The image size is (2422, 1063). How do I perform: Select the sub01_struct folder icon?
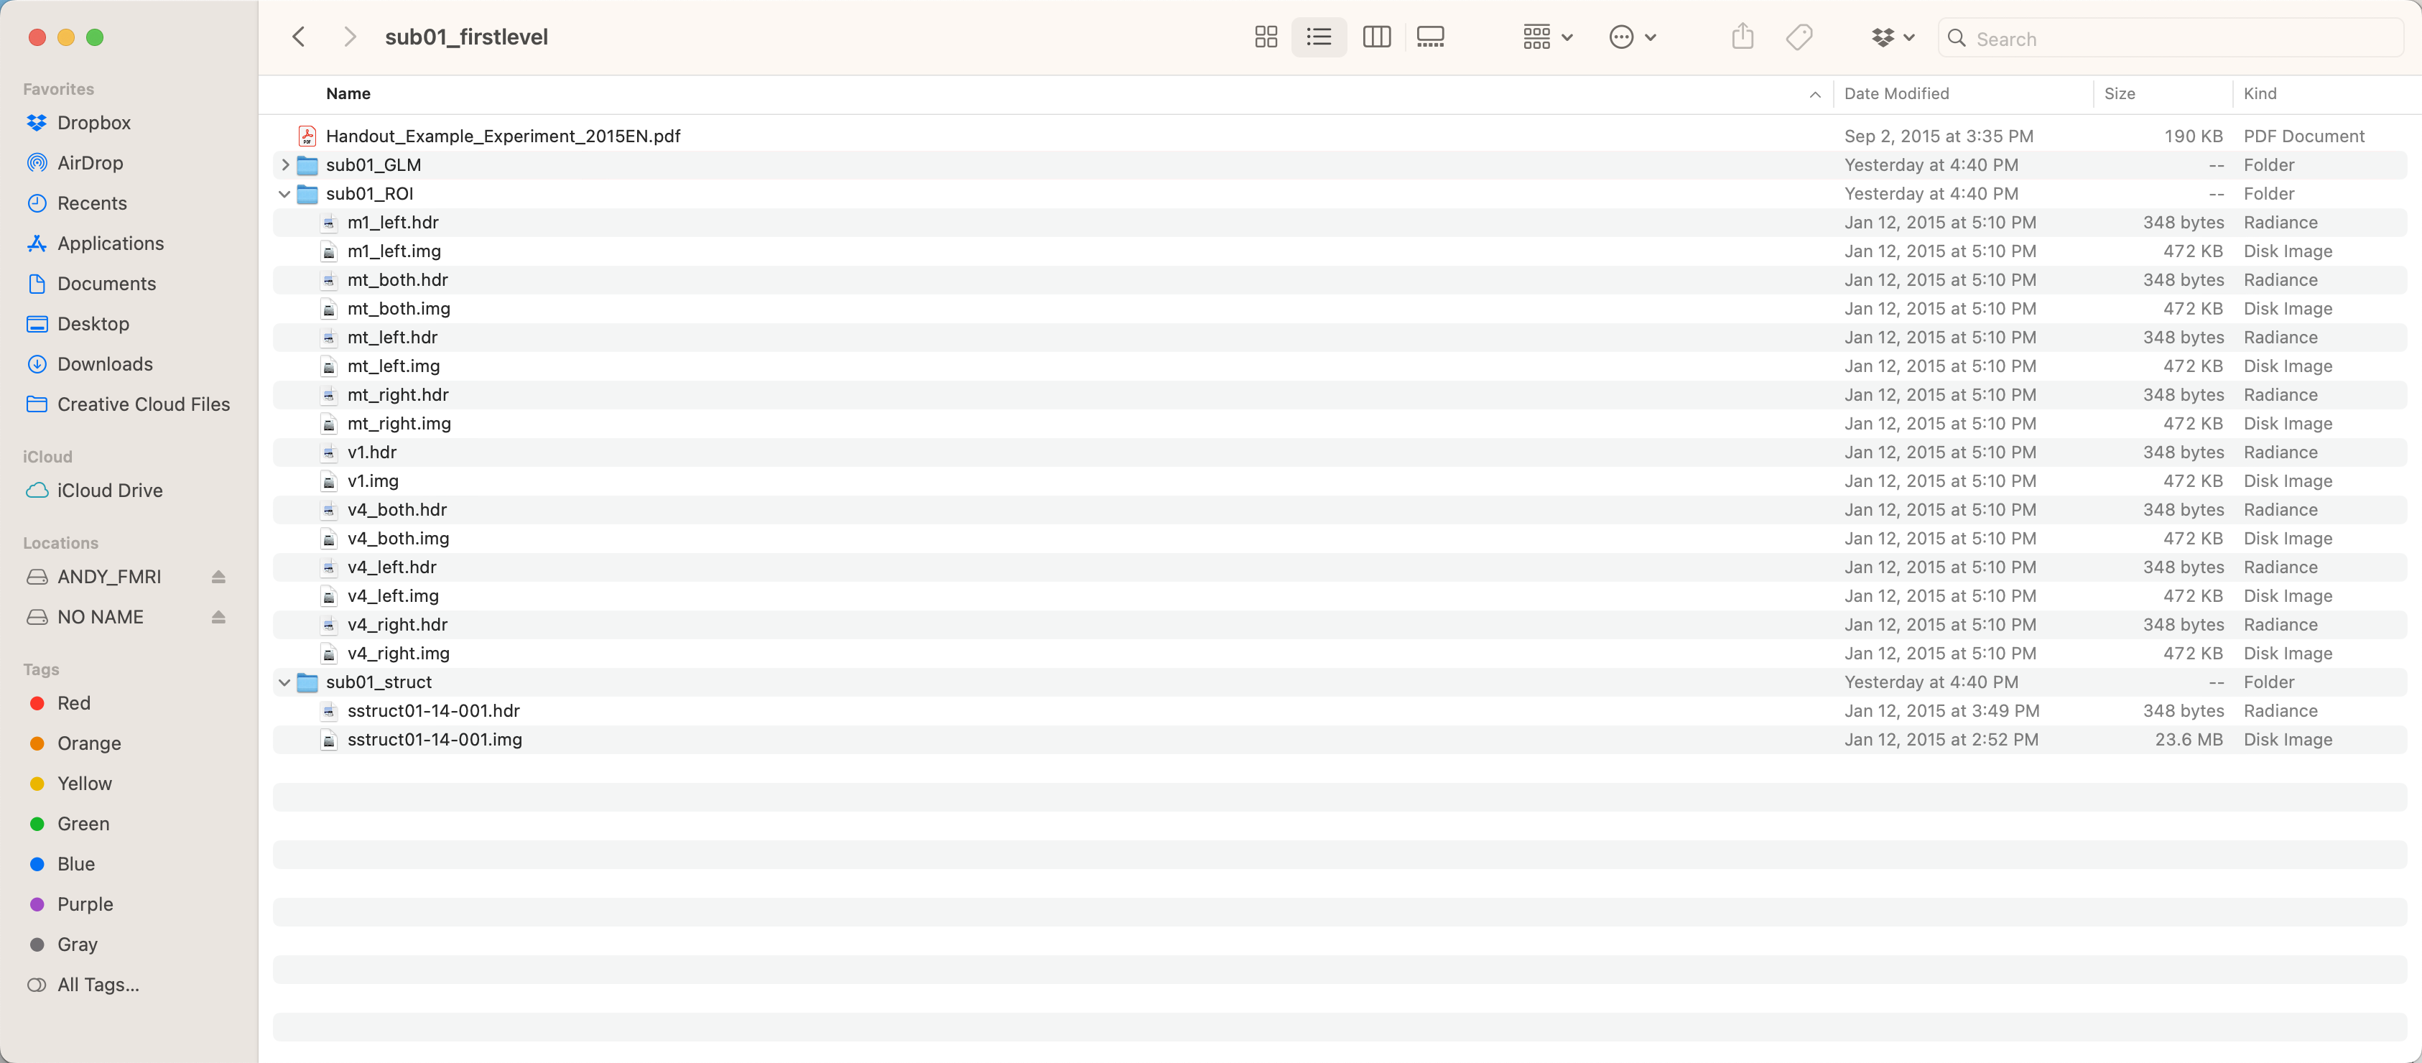coord(307,682)
